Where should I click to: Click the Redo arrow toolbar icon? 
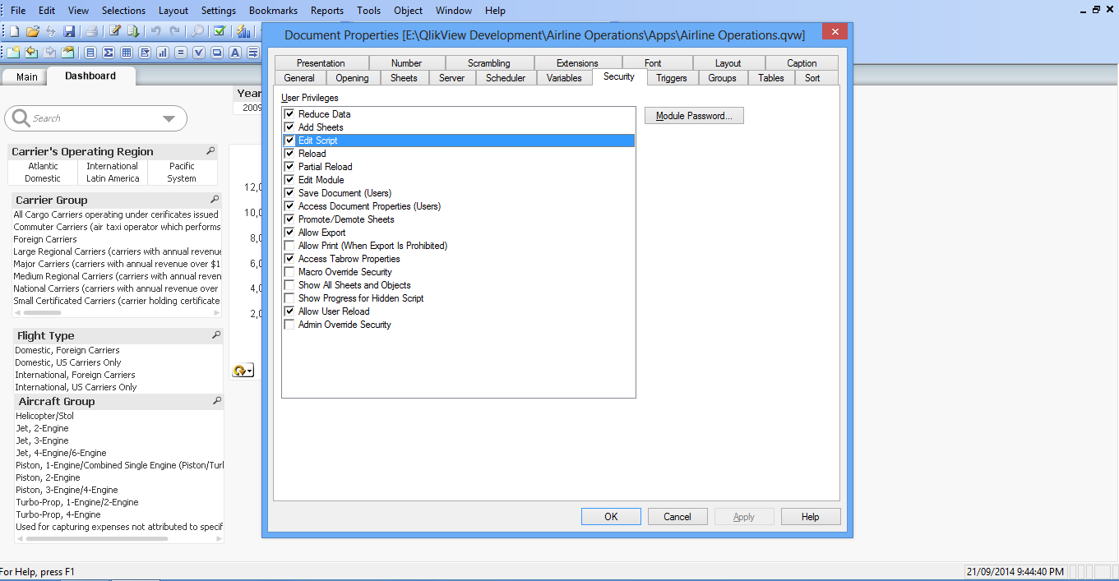(x=174, y=31)
